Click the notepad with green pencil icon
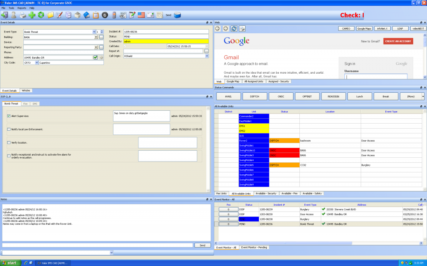 tap(132, 15)
